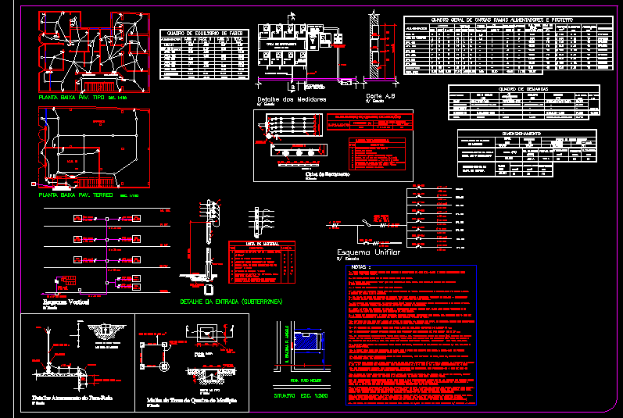Click the "PLANTA BAIXA PAV. TERREO" green label
The width and height of the screenshot is (623, 418).
coord(76,195)
